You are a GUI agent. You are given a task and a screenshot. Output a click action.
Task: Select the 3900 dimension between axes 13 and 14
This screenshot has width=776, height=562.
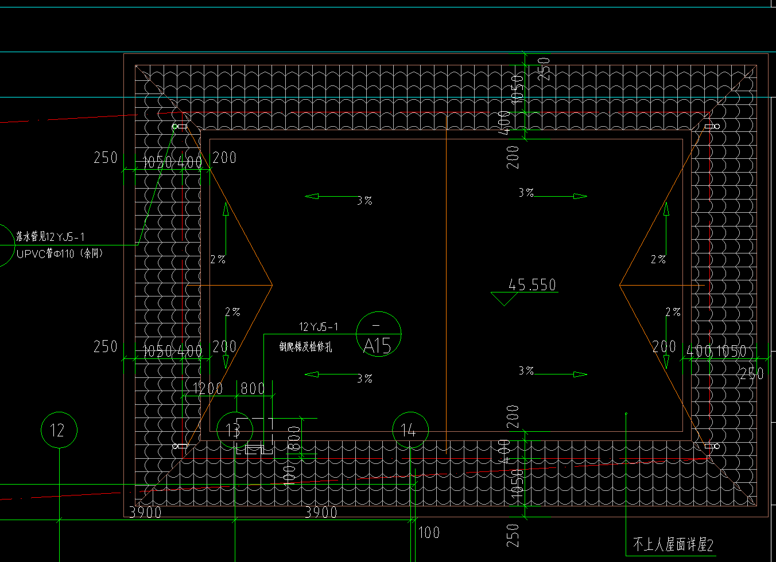click(x=321, y=512)
